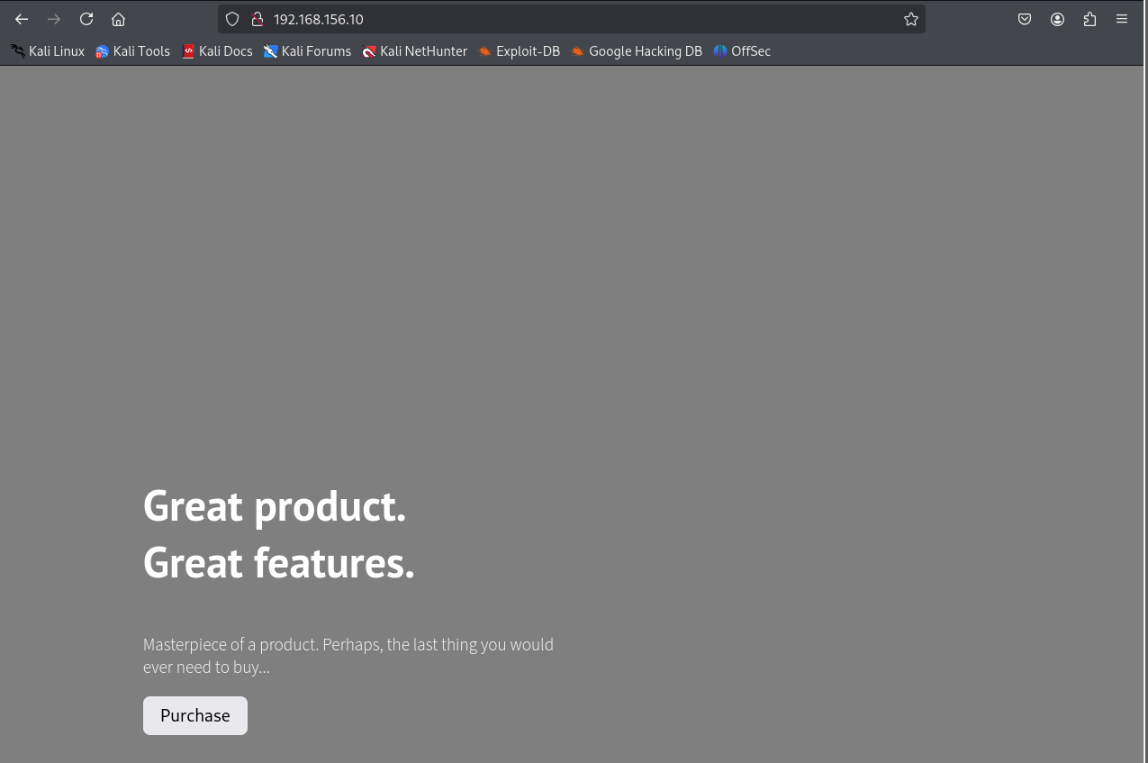Open the Firefox home page
The width and height of the screenshot is (1148, 763).
pos(118,19)
